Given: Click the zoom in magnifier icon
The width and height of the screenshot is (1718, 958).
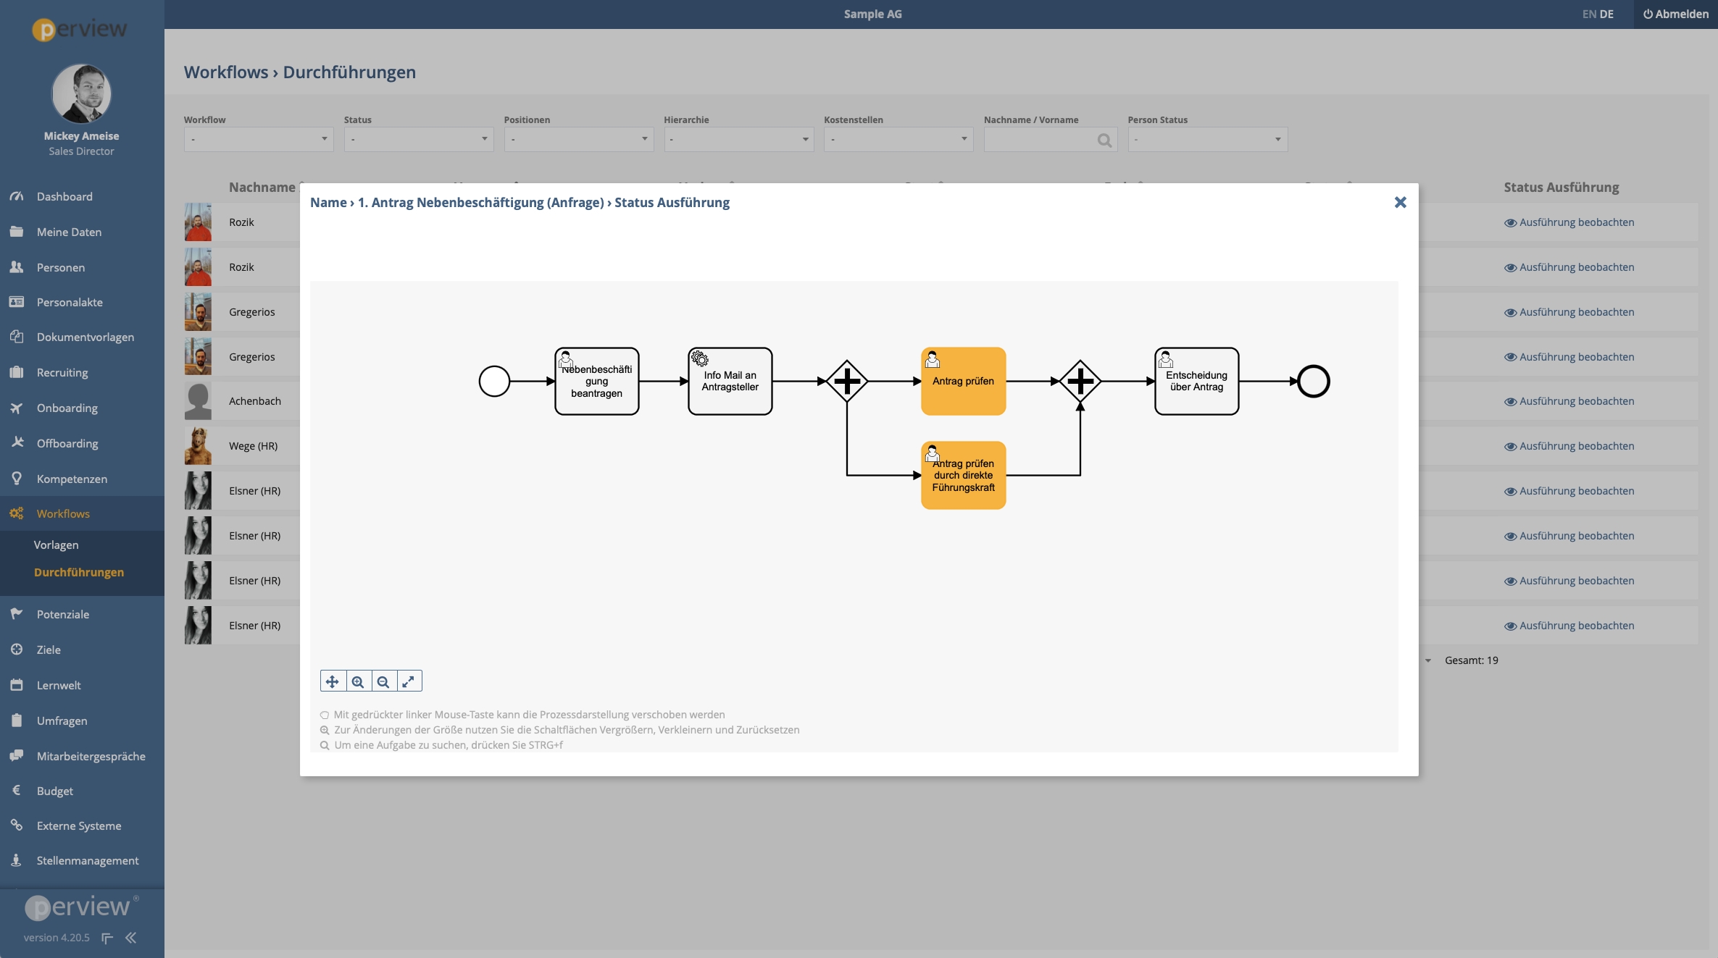Looking at the screenshot, I should (358, 681).
